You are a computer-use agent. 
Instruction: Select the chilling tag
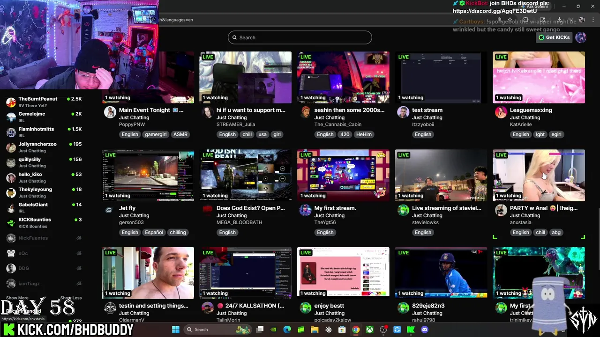click(178, 232)
